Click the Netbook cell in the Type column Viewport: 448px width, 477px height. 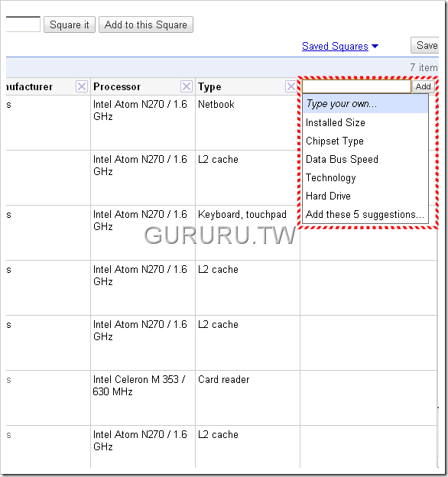point(247,122)
